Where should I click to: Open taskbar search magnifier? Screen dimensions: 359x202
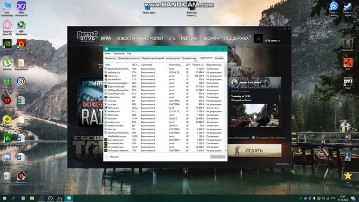pos(13,198)
